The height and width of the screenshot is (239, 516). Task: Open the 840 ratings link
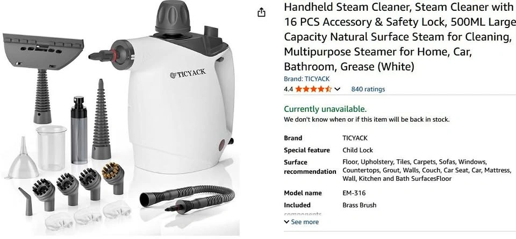(368, 89)
